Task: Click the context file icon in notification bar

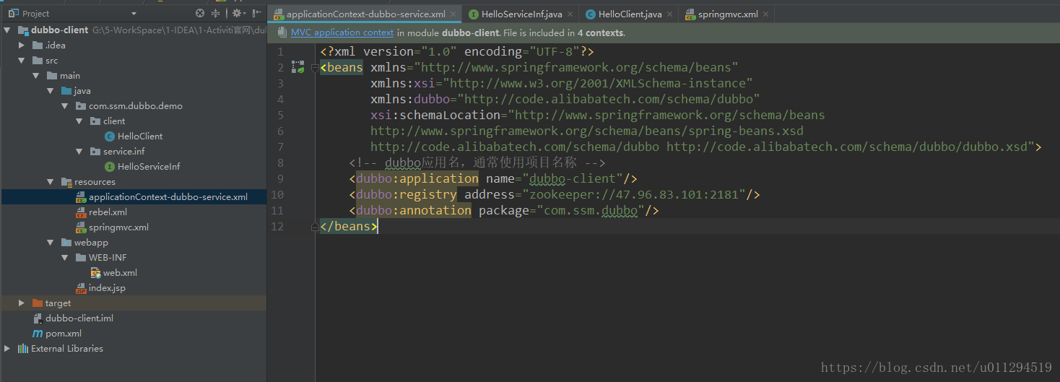Action: coord(281,32)
